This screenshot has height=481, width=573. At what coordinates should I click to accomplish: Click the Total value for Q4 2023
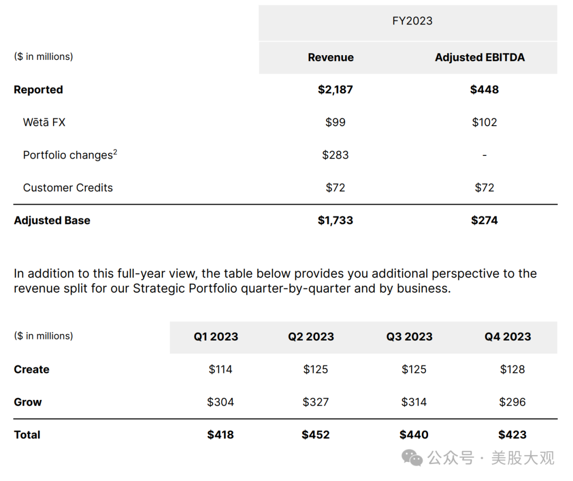point(513,435)
